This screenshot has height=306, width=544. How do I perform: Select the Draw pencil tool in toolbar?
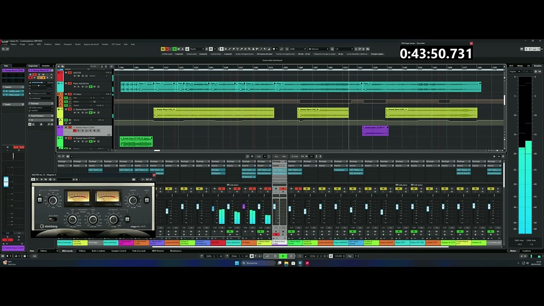(x=229, y=49)
